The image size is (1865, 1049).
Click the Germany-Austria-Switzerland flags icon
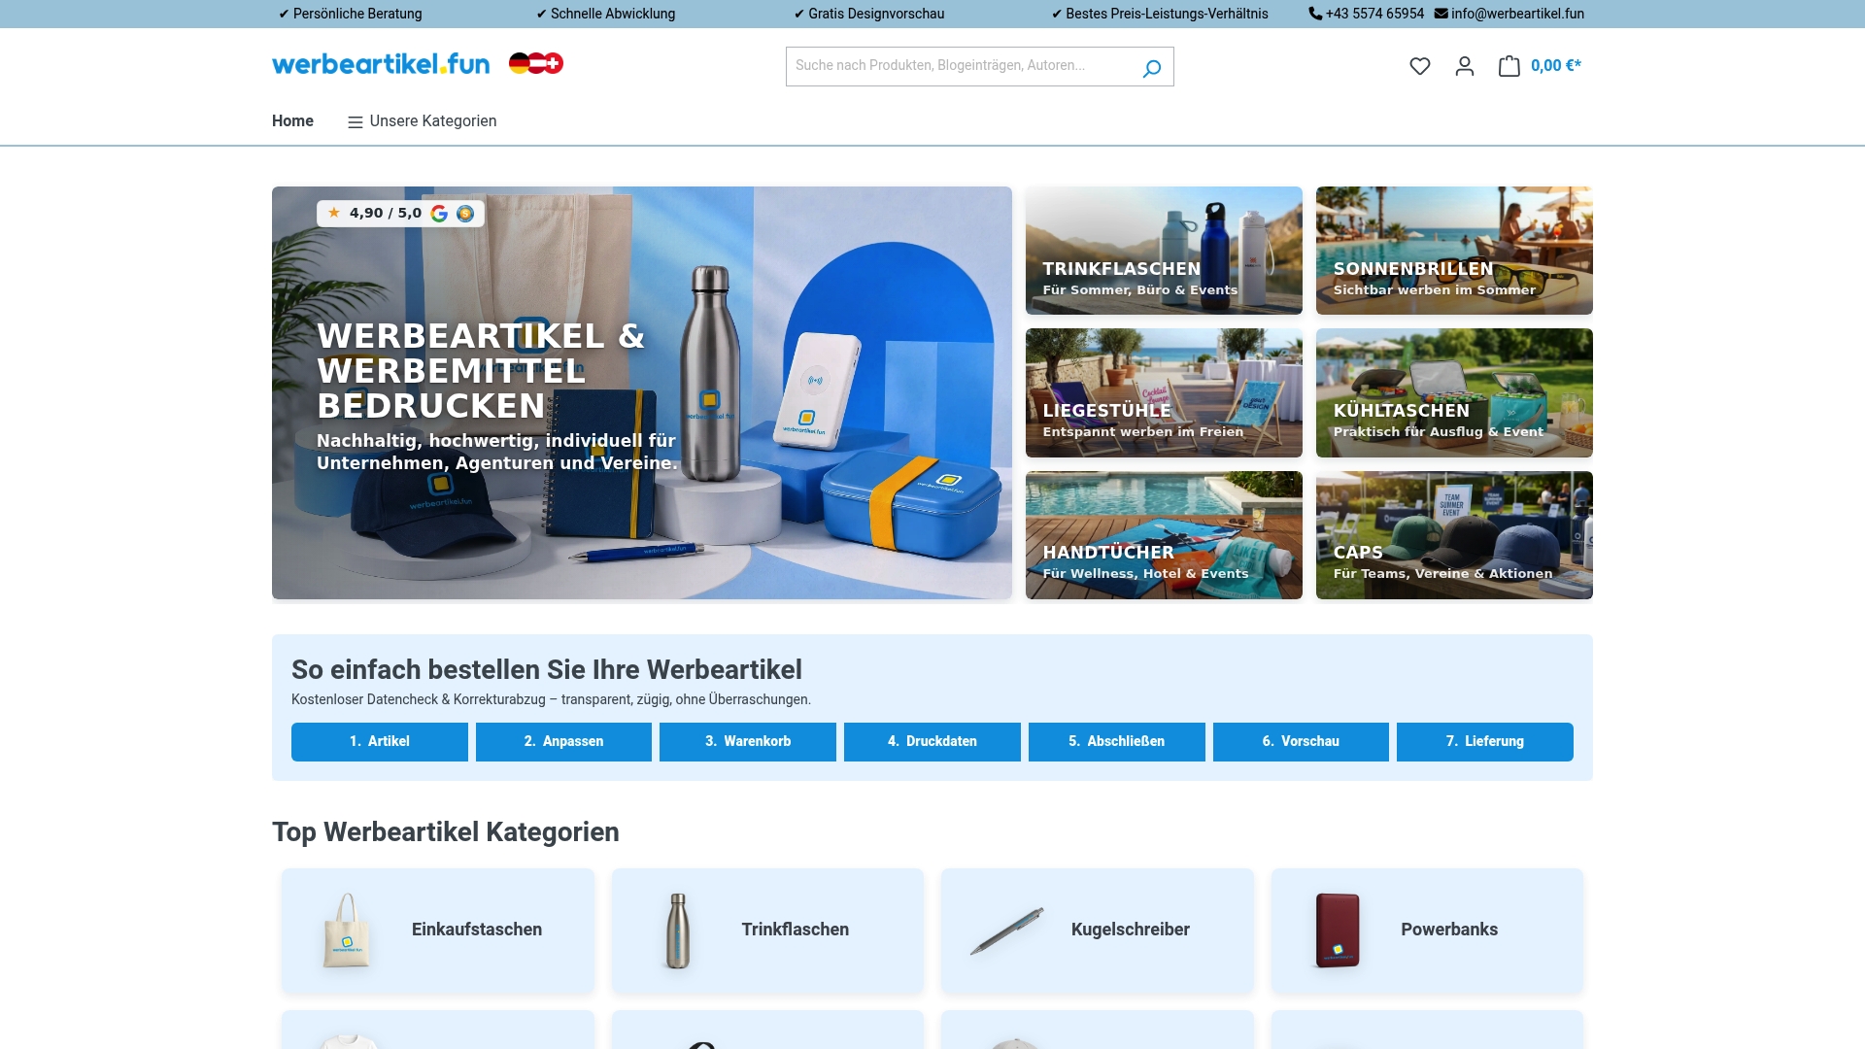tap(536, 64)
